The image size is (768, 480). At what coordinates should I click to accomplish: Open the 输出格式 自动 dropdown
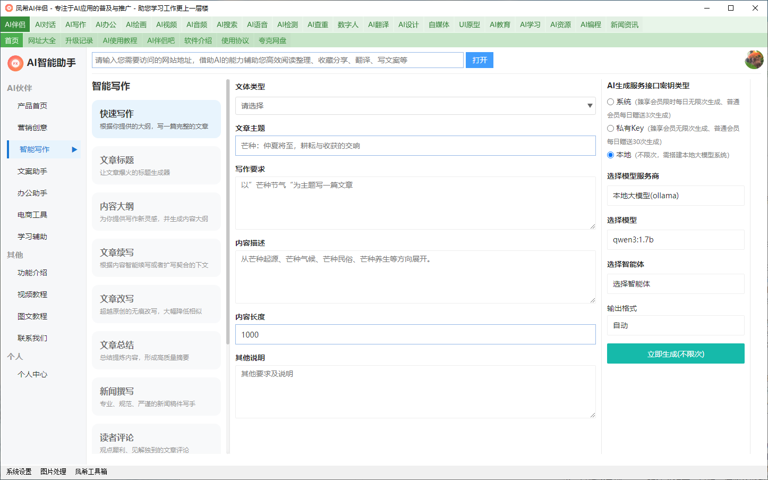675,325
